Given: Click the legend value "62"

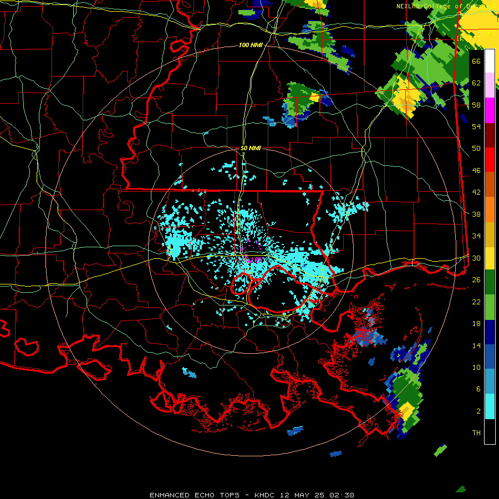Looking at the screenshot, I should (x=476, y=83).
